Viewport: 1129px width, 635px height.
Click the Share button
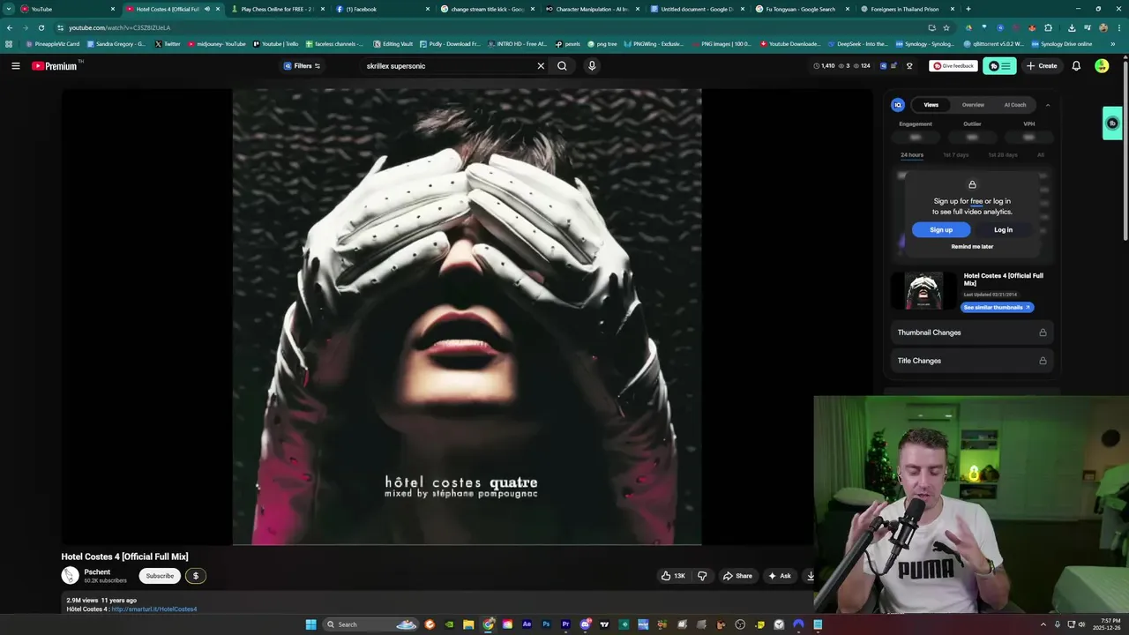pos(737,576)
